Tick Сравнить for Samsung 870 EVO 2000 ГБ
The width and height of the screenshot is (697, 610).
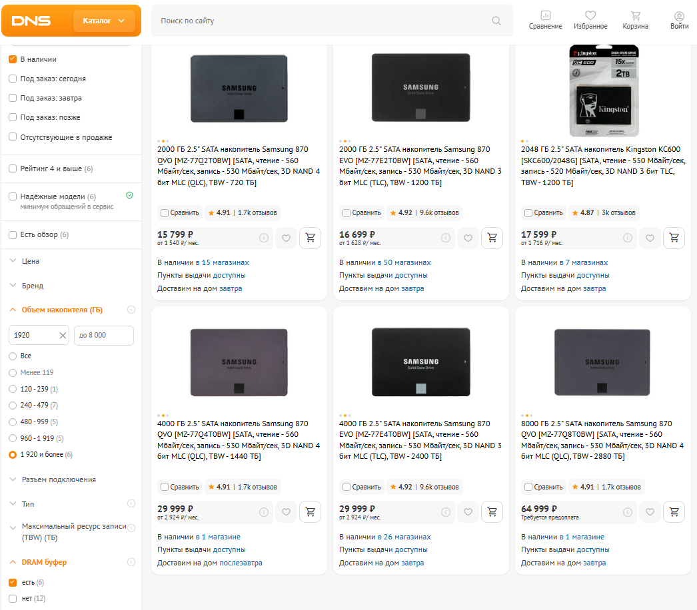coord(347,213)
